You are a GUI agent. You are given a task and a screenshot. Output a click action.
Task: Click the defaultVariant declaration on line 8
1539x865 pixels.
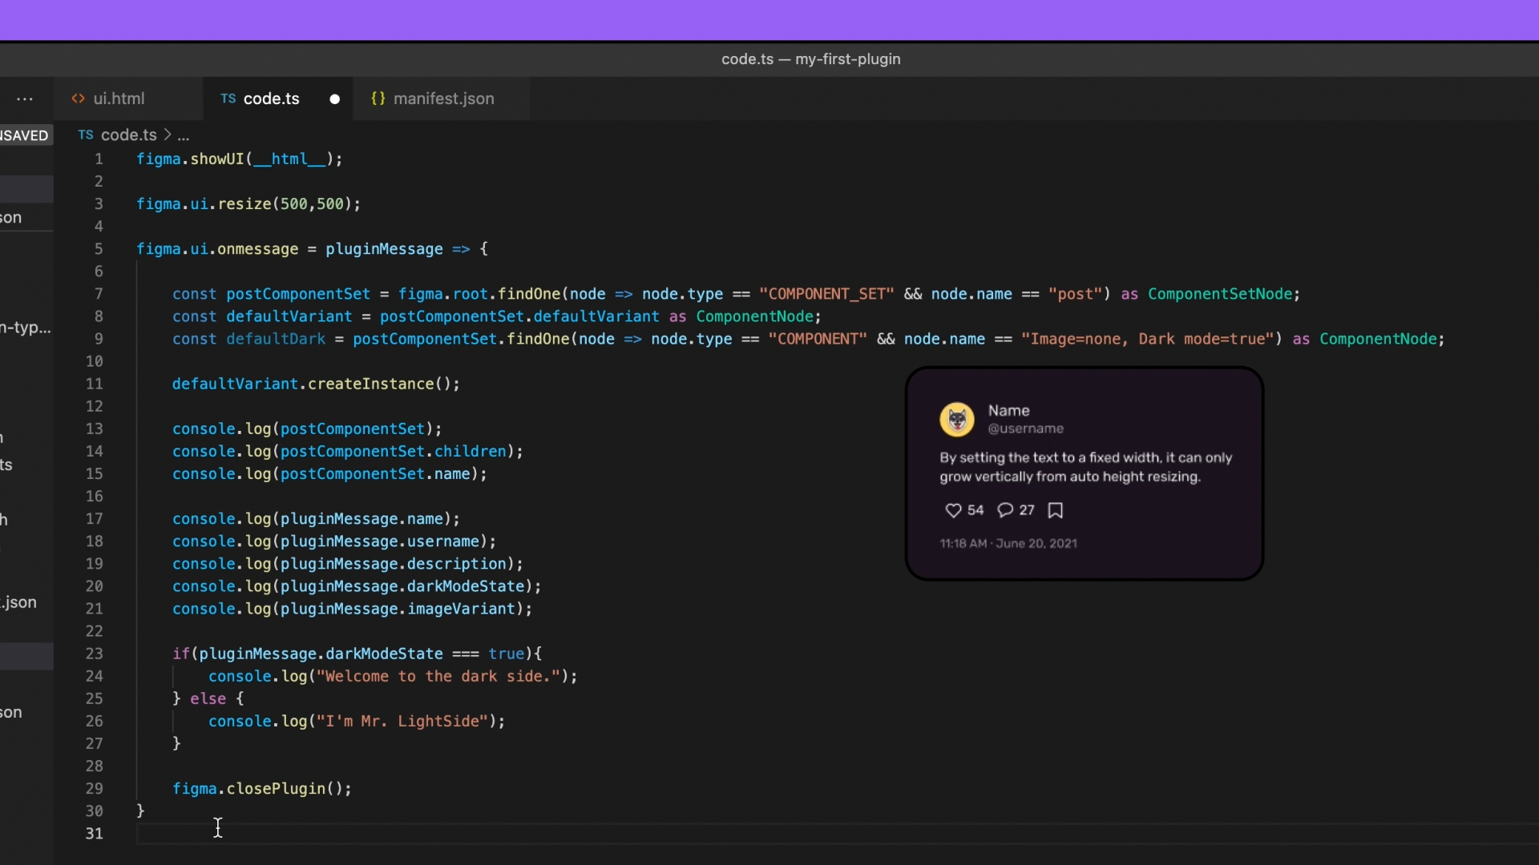tap(289, 316)
